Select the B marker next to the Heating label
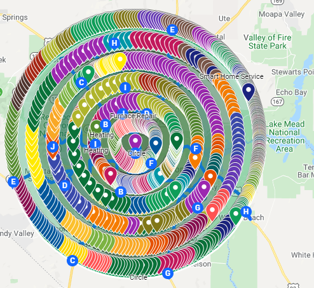The image size is (314, 288). pyautogui.click(x=106, y=125)
